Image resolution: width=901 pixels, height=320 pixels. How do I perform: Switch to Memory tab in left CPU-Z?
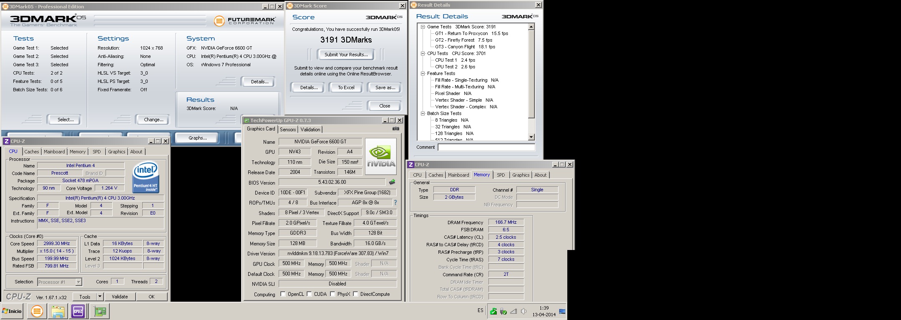click(x=78, y=152)
